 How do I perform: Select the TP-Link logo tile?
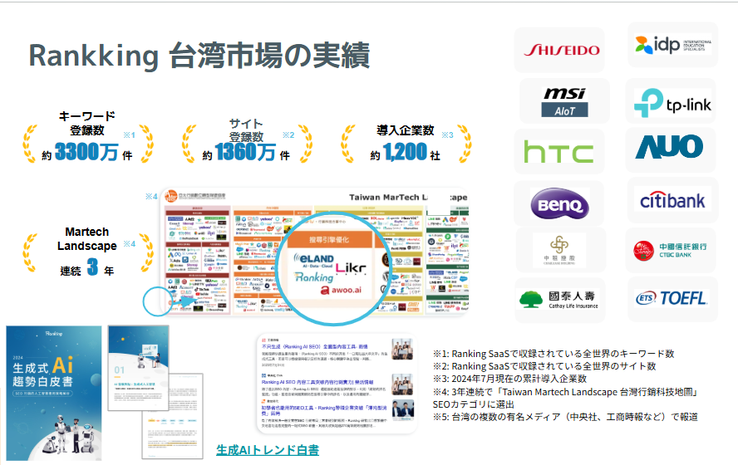point(672,102)
